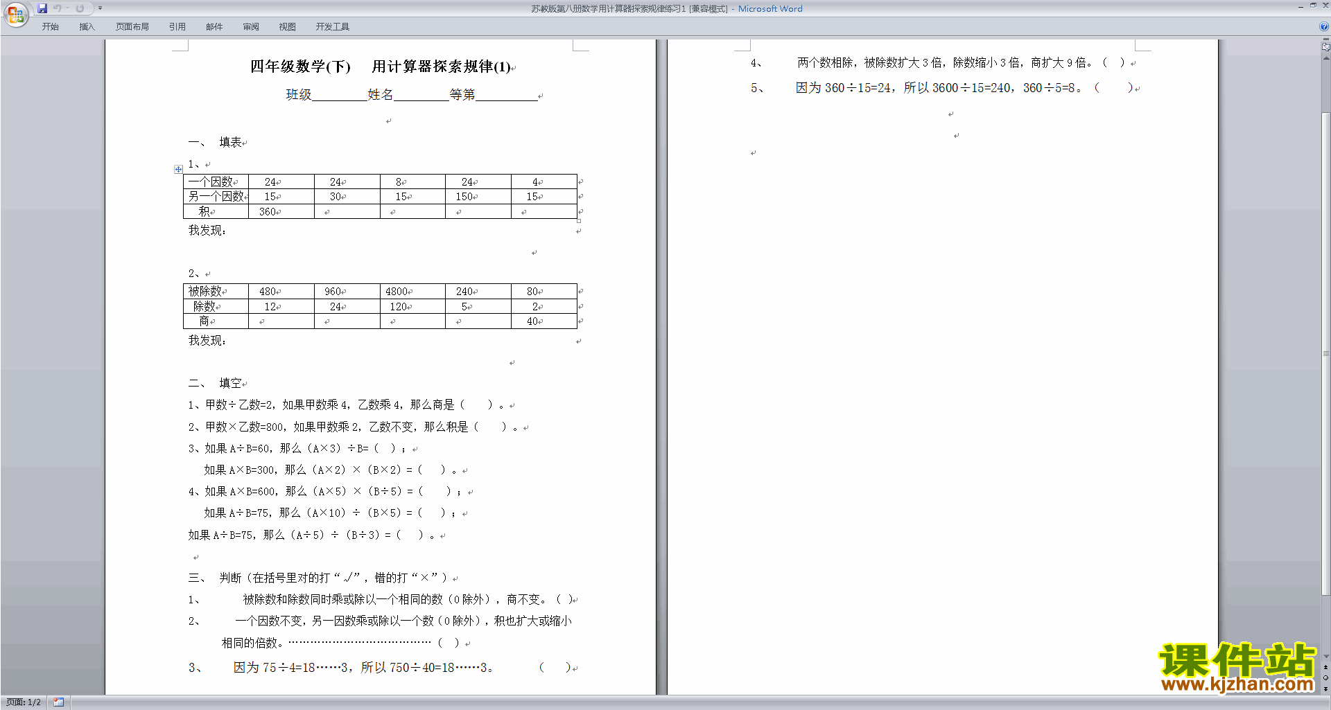Click the section heading 二、填空

[x=216, y=383]
